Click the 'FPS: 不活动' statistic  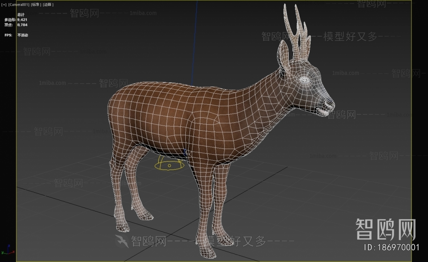16,35
